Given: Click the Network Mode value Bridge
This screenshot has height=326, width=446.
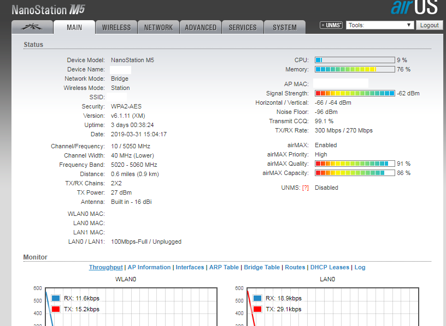Looking at the screenshot, I should (x=120, y=79).
